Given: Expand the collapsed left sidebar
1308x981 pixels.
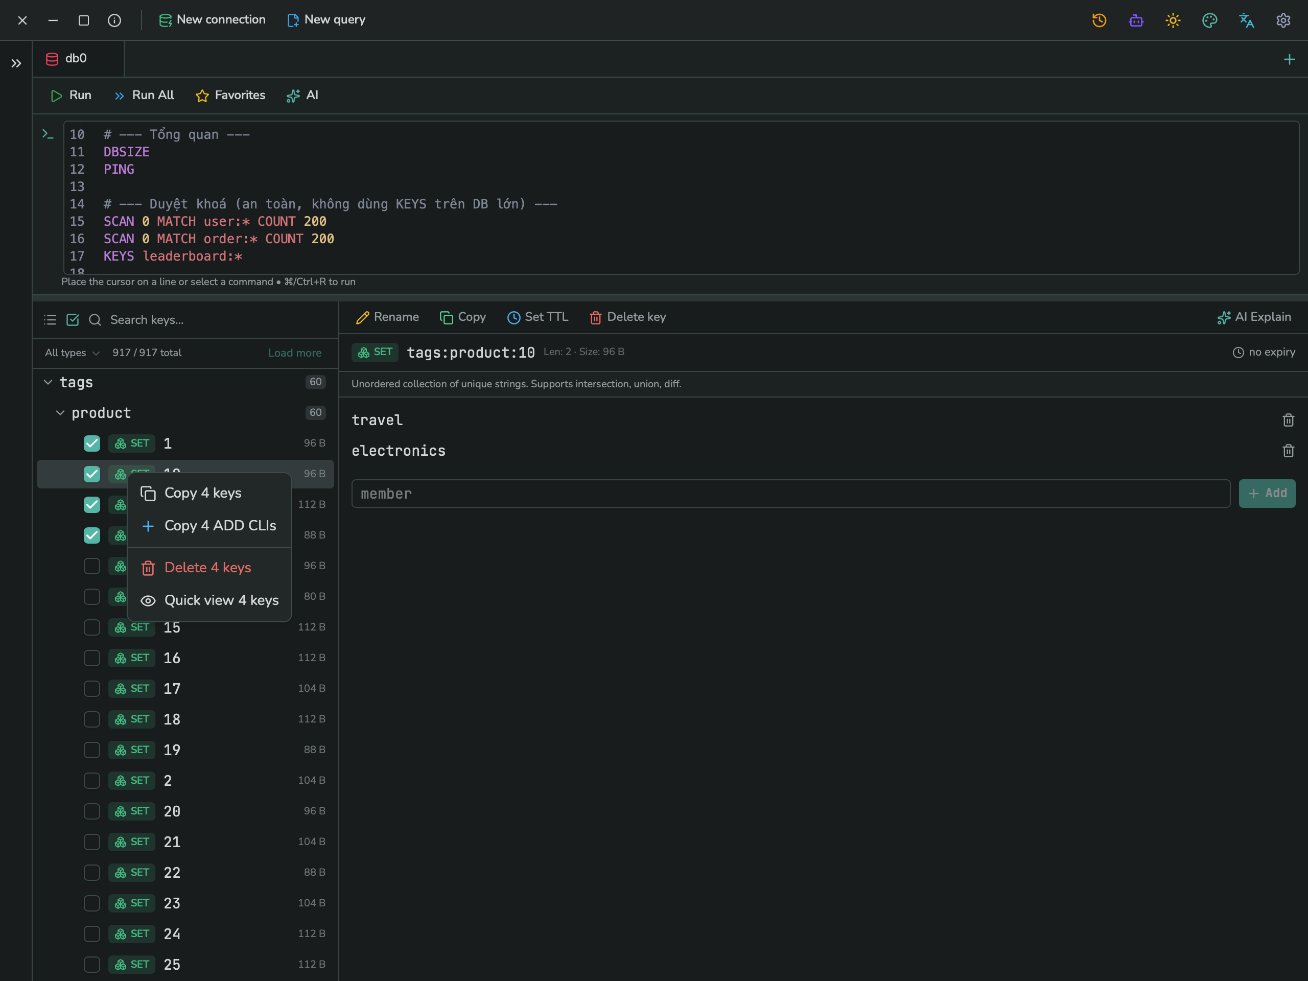Looking at the screenshot, I should coord(16,63).
